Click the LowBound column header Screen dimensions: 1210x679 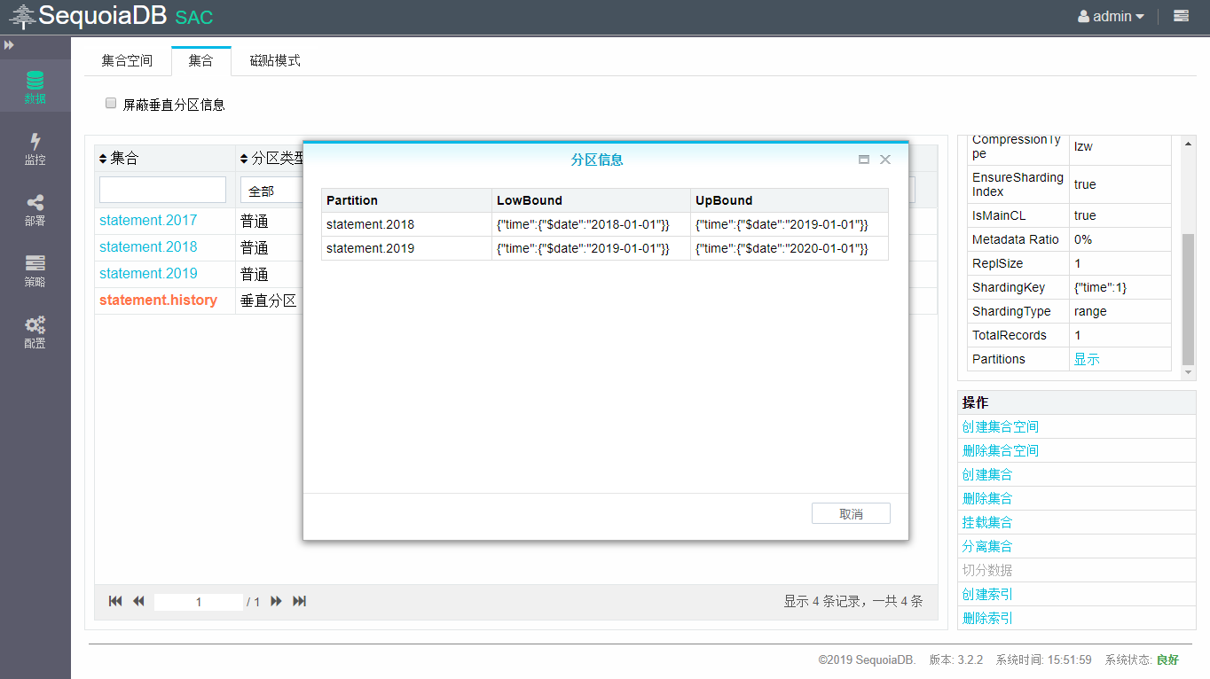tap(592, 200)
